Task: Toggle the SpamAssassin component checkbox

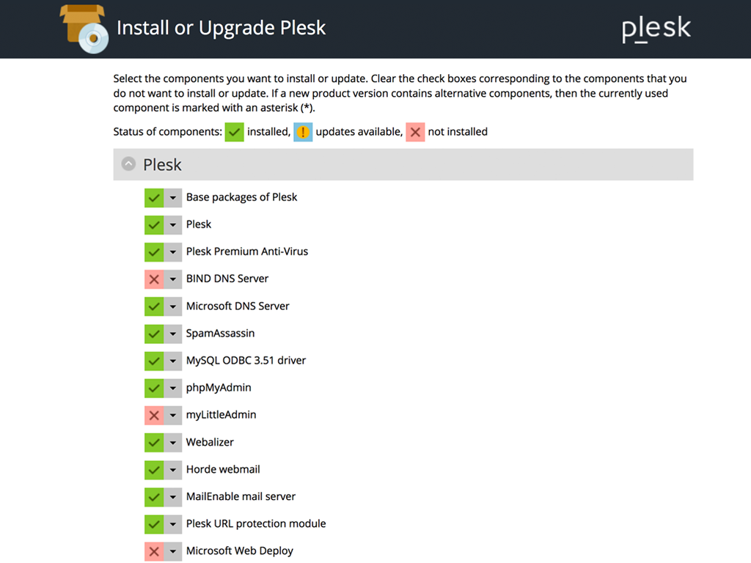Action: (x=155, y=333)
